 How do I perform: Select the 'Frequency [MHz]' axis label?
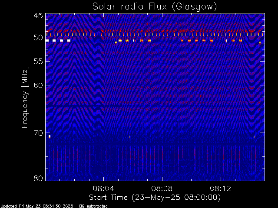(25, 97)
